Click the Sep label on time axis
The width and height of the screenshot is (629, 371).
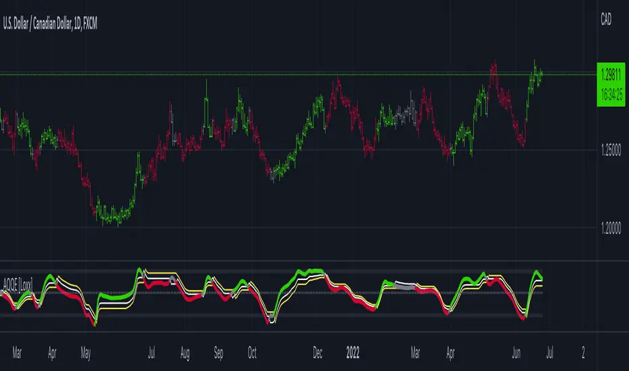(x=218, y=353)
